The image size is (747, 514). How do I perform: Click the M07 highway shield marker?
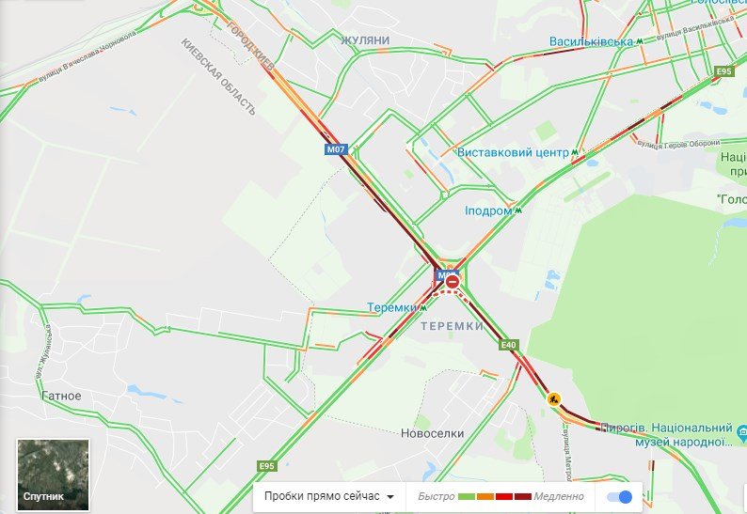(335, 149)
